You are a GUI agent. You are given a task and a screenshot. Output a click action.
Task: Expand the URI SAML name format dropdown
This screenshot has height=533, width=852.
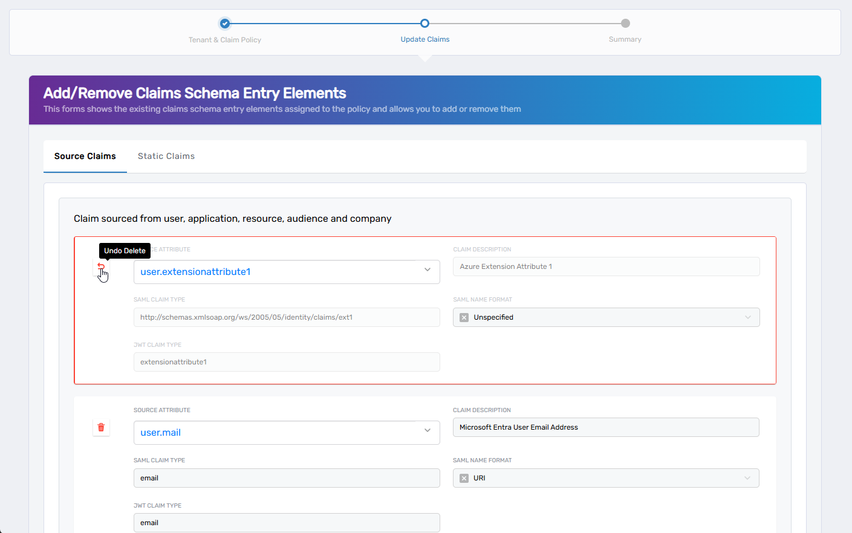pyautogui.click(x=747, y=478)
